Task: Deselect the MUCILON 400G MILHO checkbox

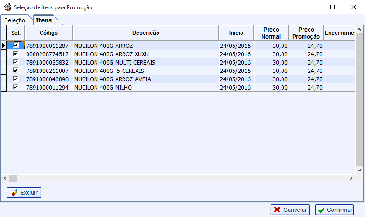Action: pos(15,87)
